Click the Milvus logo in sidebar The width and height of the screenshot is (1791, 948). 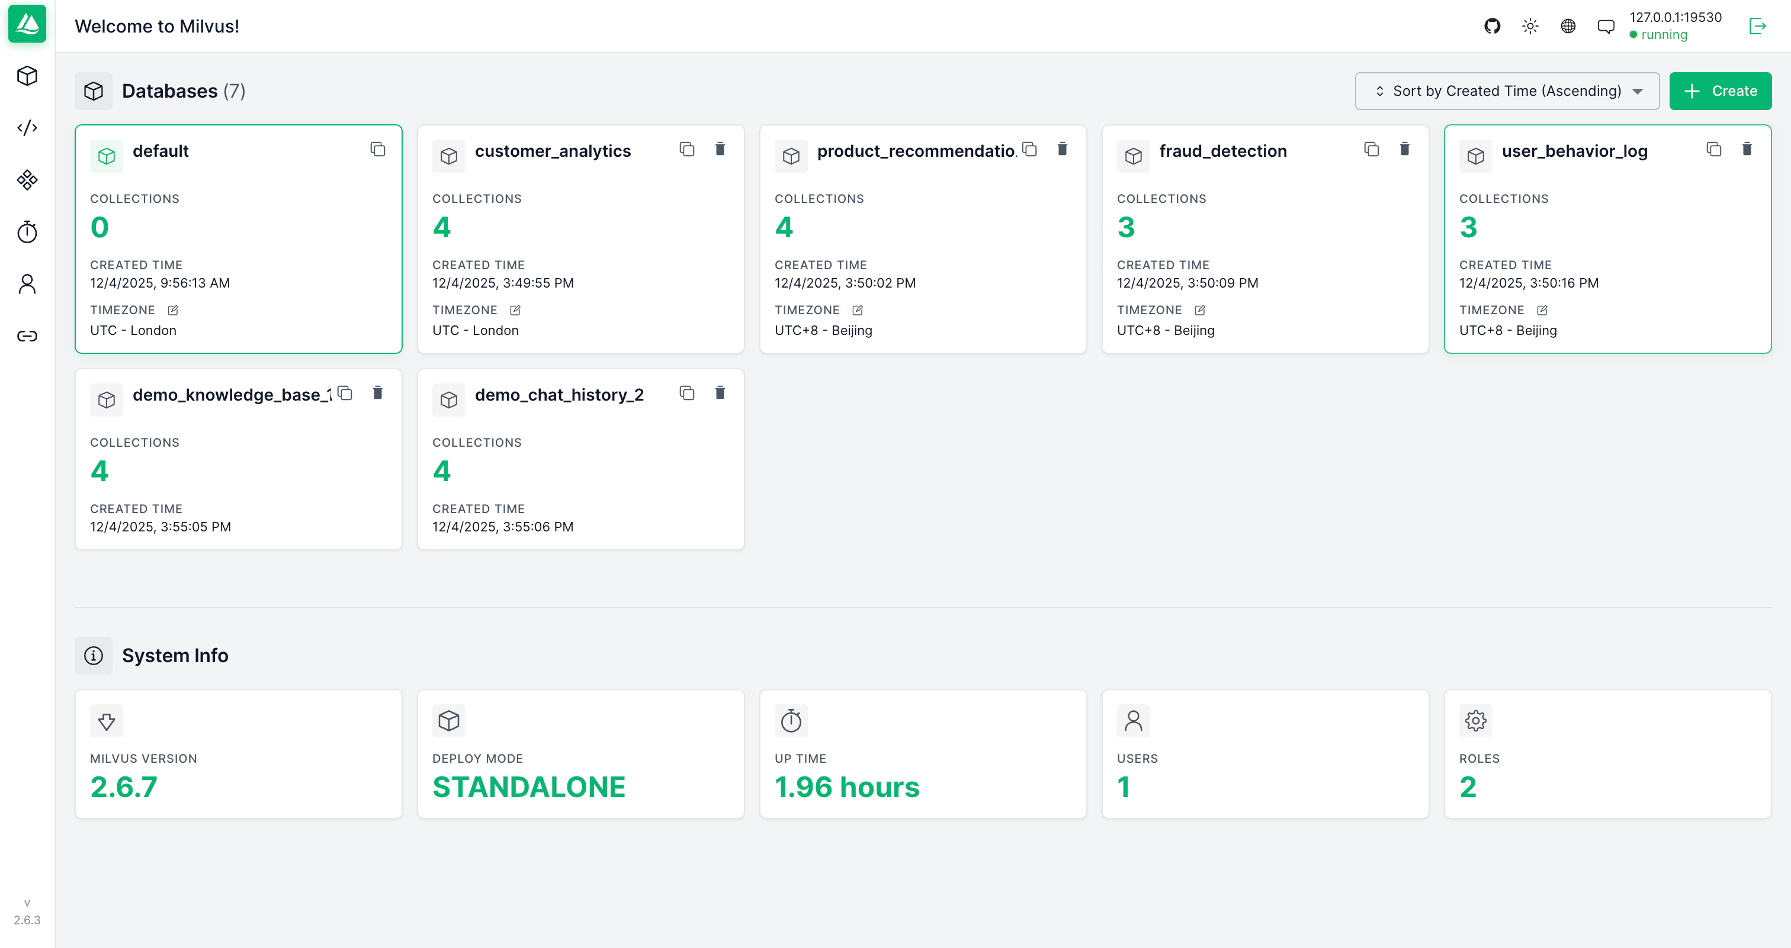[27, 24]
